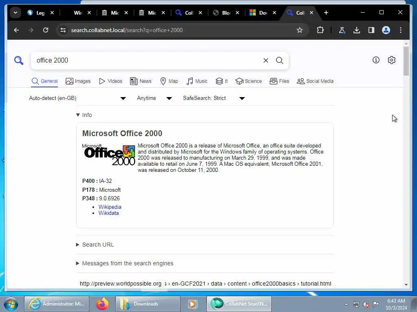Open the preview.worldpossible.org result URL
417x312 pixels.
205,284
